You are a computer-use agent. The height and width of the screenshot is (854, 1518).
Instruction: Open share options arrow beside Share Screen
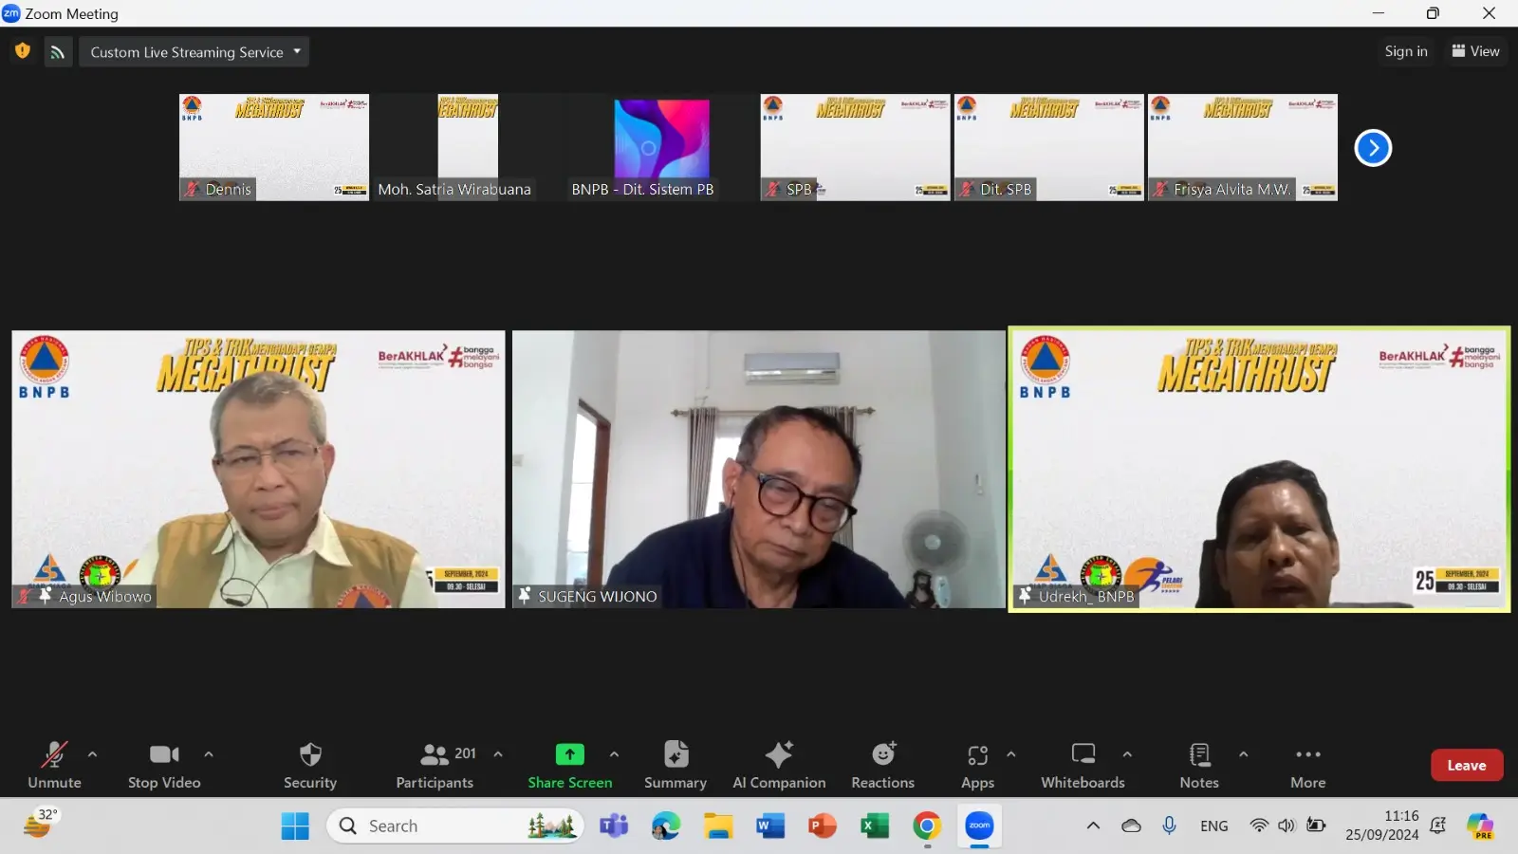click(x=614, y=754)
